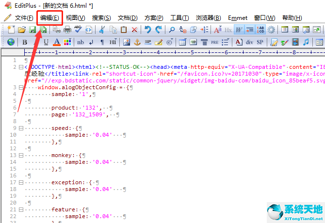
Task: Open the 编辑(E) menu
Action: point(49,18)
